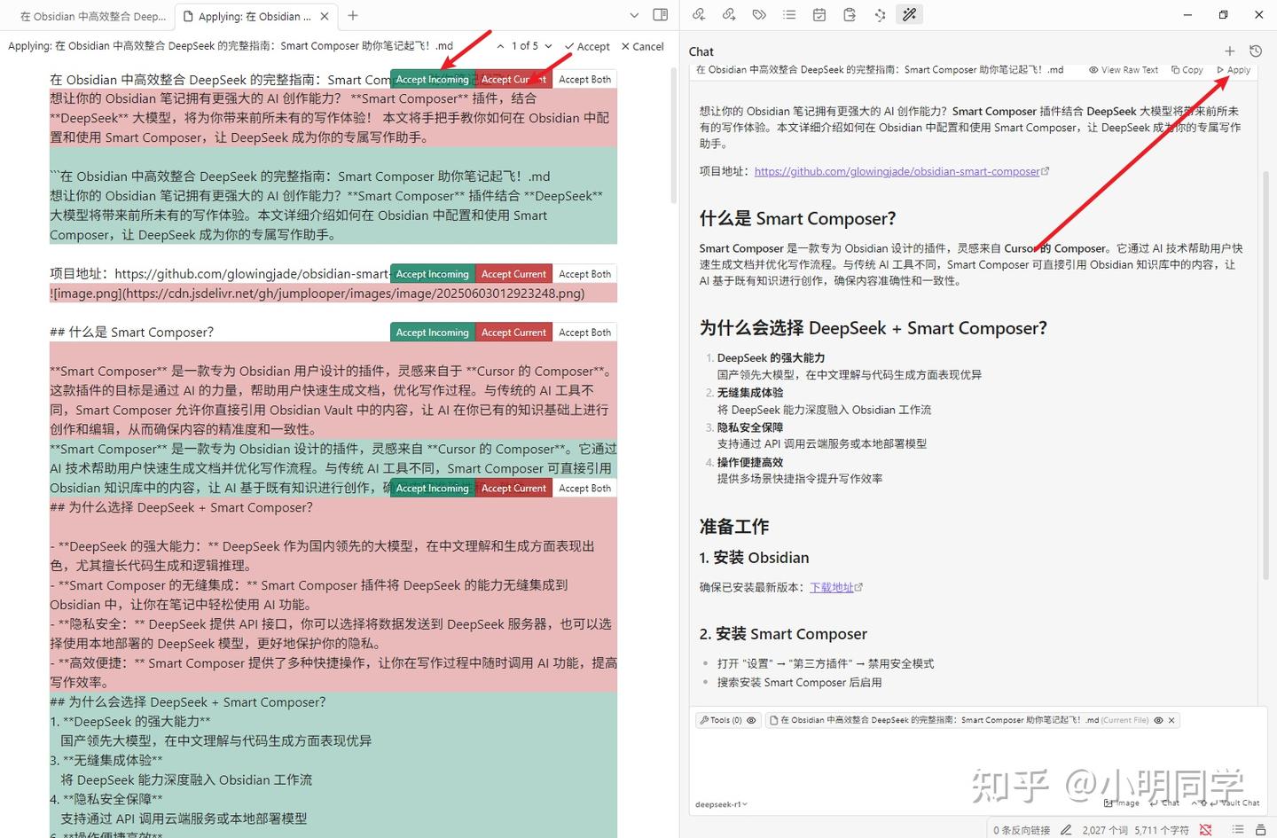
Task: Click the outline list icon in toolbar
Action: [x=789, y=14]
